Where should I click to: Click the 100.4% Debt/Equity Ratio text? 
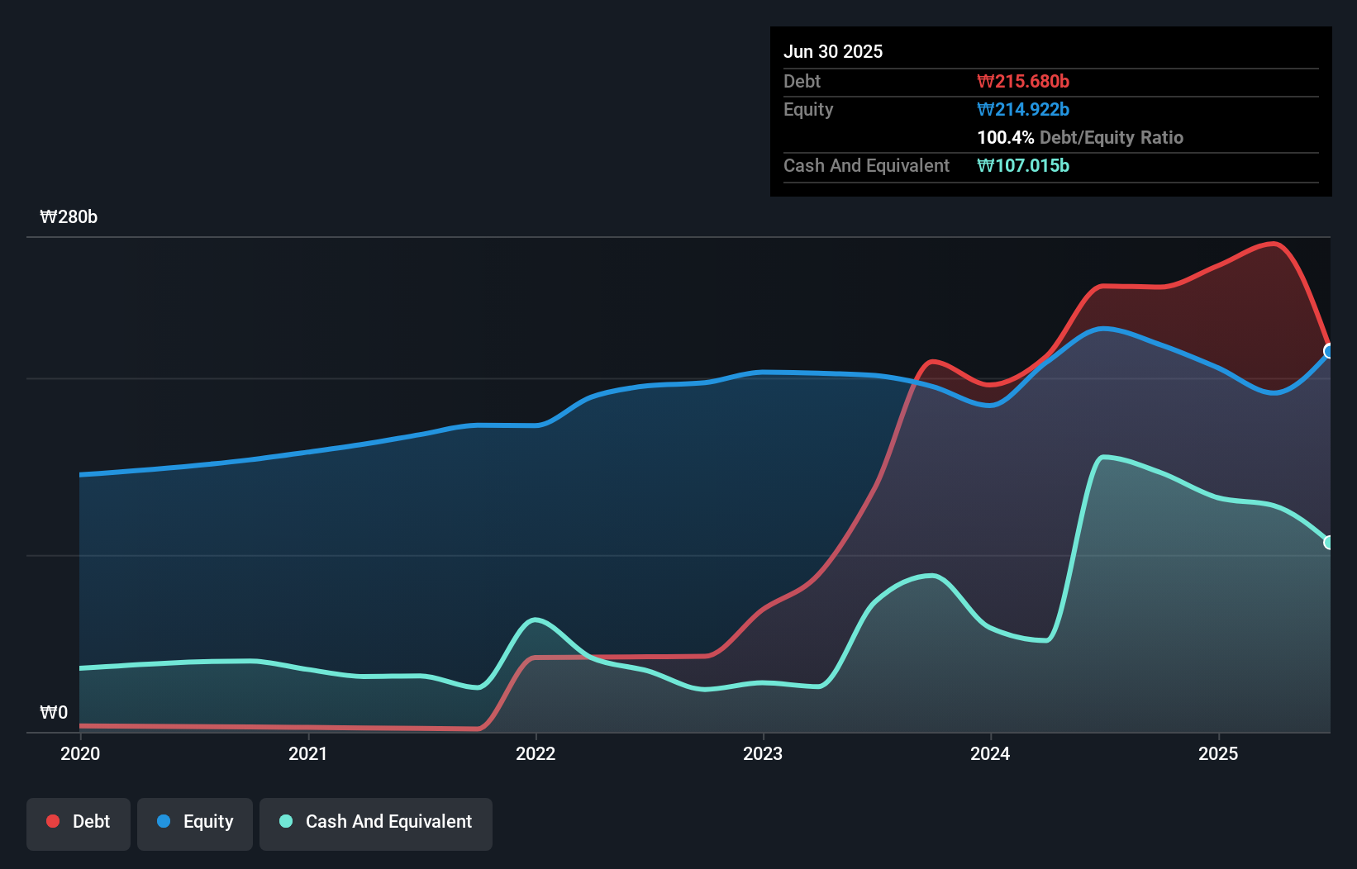pyautogui.click(x=1080, y=137)
